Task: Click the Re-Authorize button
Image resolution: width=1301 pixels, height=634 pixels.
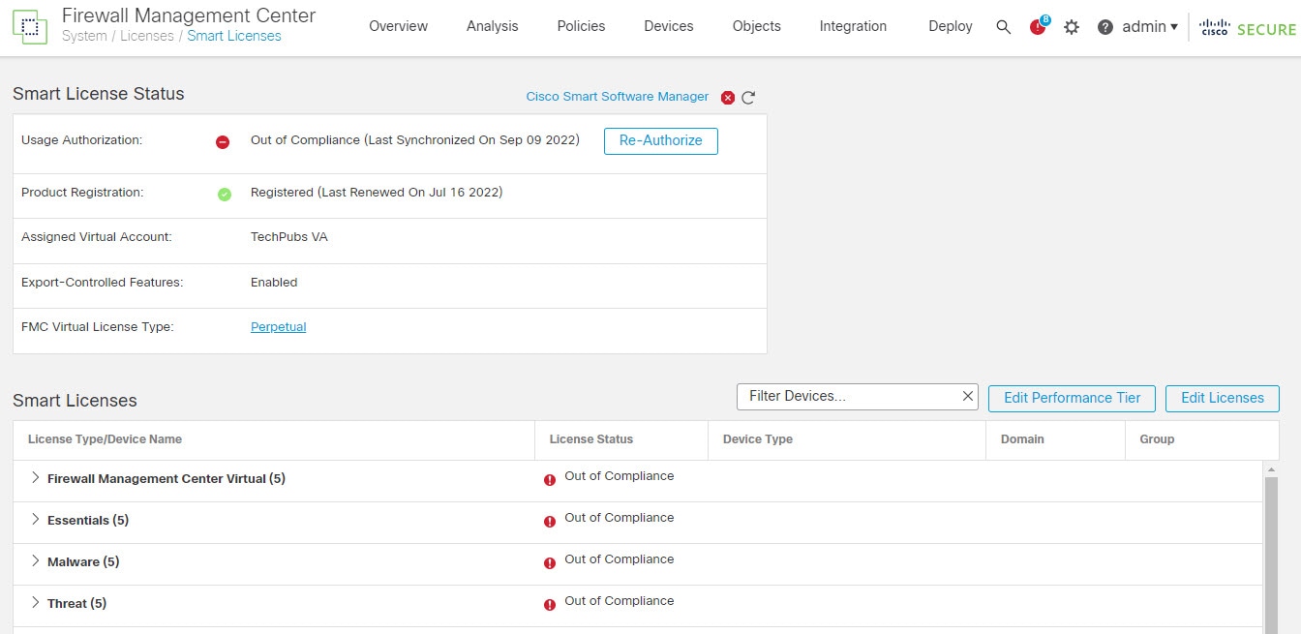Action: [661, 140]
